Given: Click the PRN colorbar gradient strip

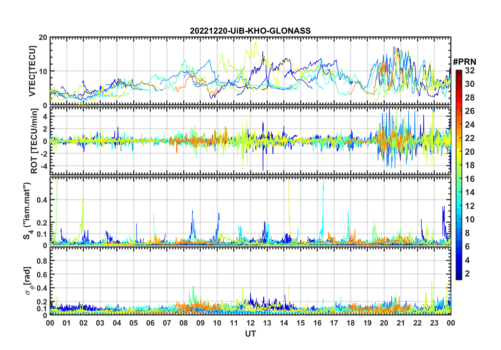Looking at the screenshot, I should pos(459,175).
